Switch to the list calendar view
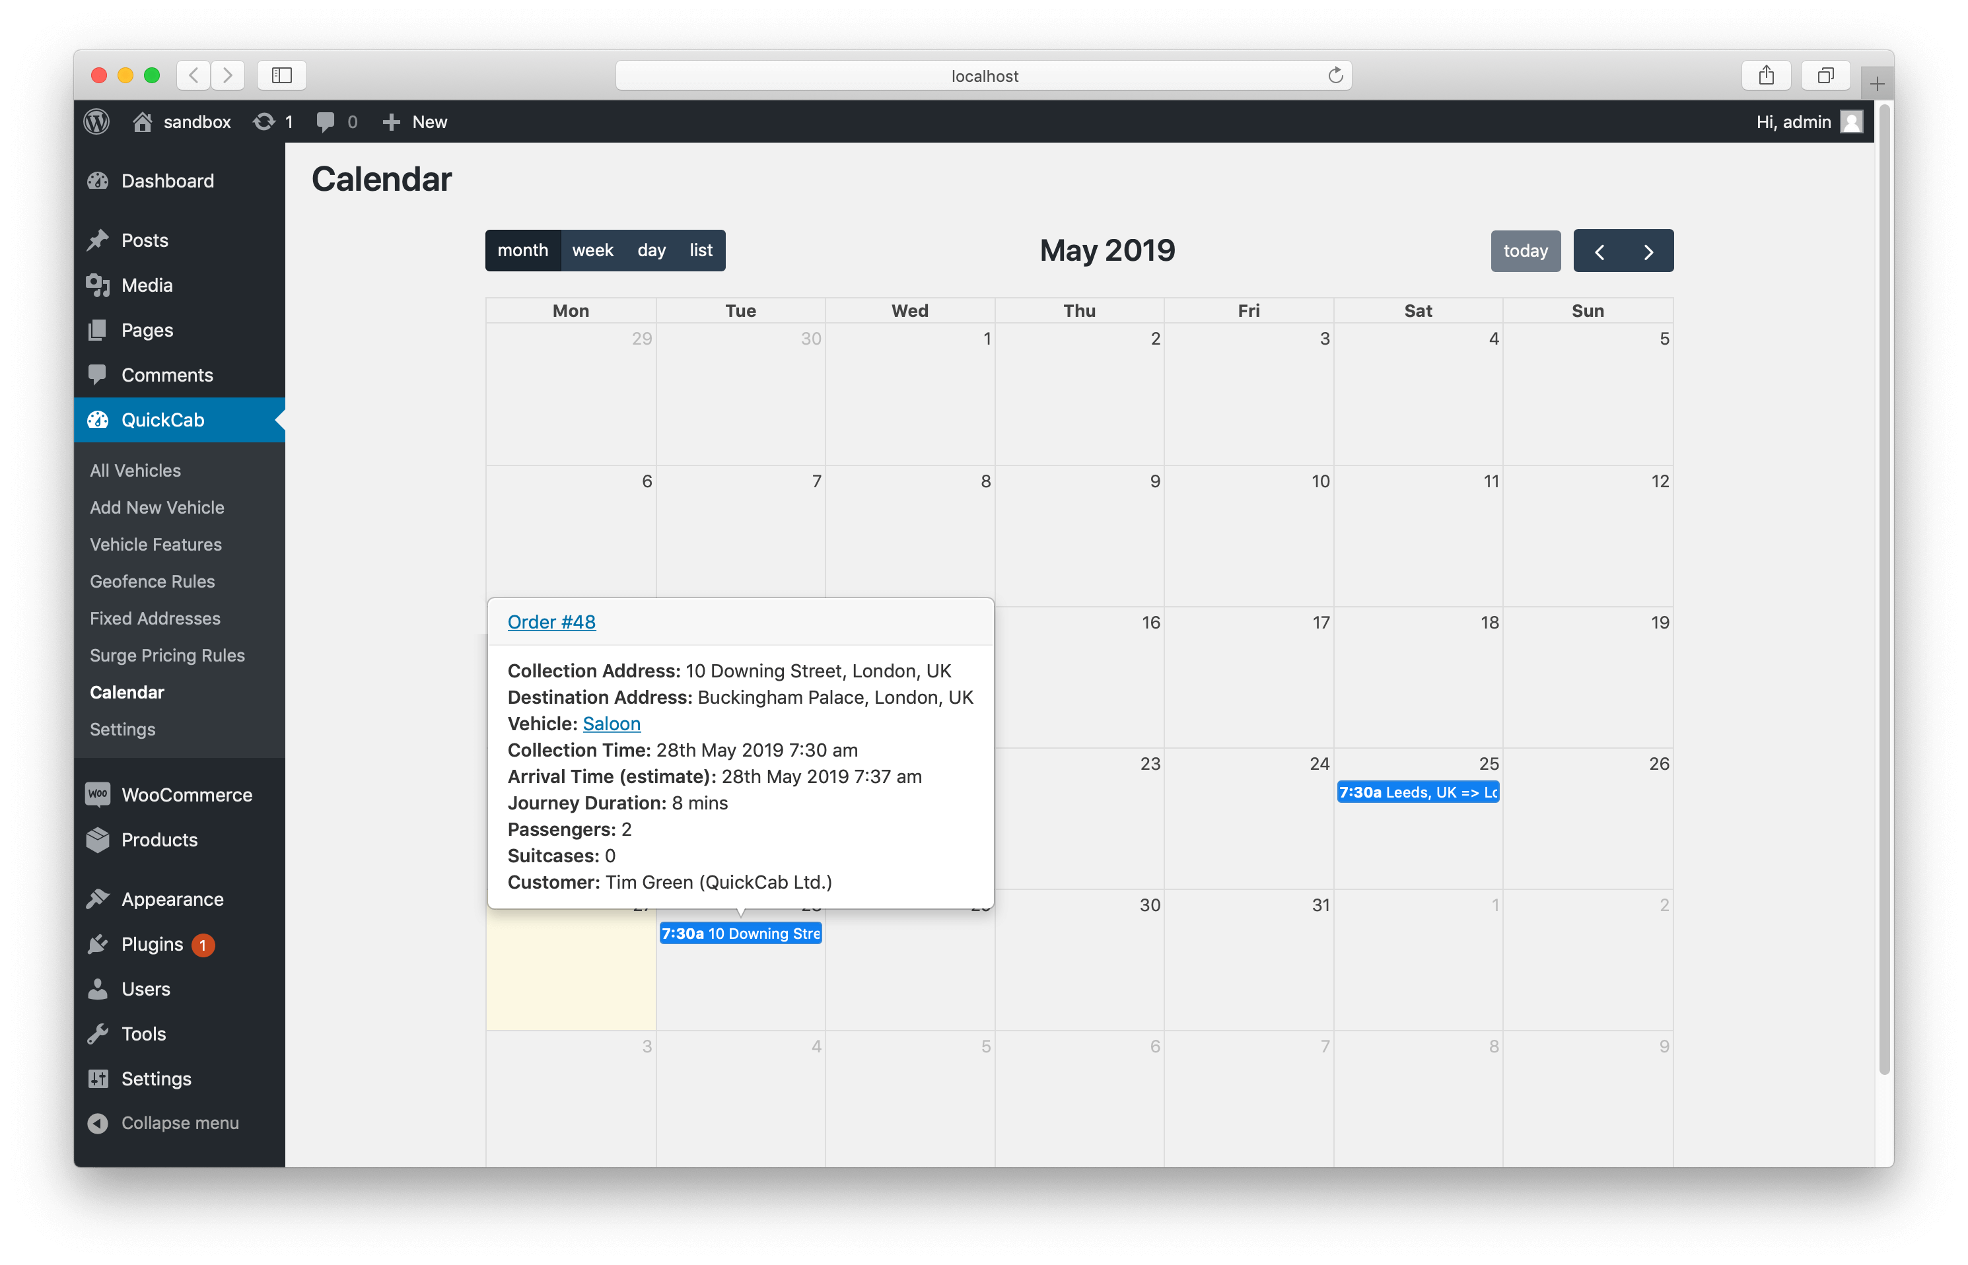Image resolution: width=1968 pixels, height=1265 pixels. 700,250
